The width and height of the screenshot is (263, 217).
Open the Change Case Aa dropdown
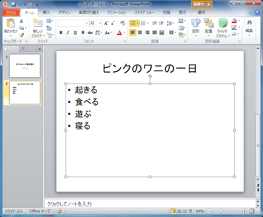[108, 33]
